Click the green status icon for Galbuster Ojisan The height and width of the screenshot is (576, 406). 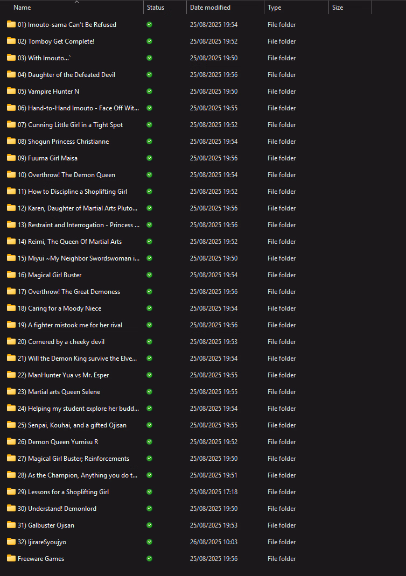(x=149, y=525)
